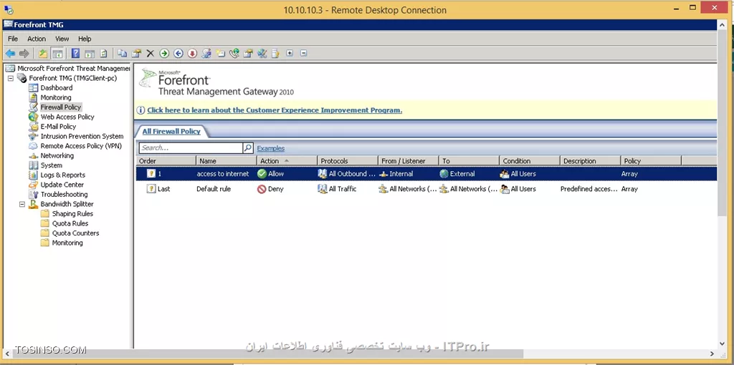Click the phone with globe toolbar icon

(234, 53)
